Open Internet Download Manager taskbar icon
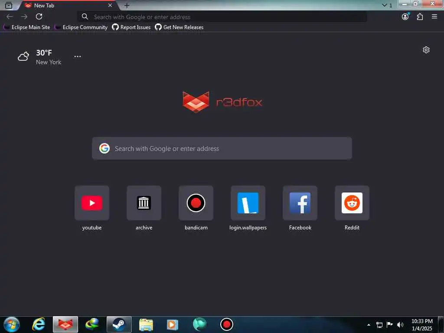Image resolution: width=444 pixels, height=333 pixels. [x=92, y=324]
